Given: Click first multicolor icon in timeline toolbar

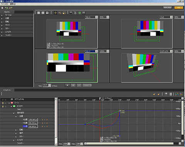Looking at the screenshot, I should click(x=177, y=94).
